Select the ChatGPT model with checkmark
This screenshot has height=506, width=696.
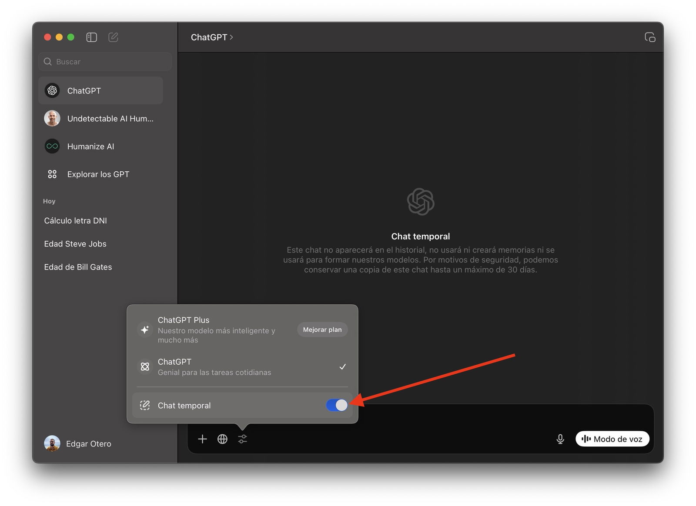tap(242, 367)
